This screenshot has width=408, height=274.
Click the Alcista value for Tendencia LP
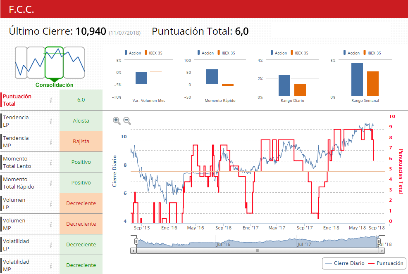pyautogui.click(x=81, y=121)
